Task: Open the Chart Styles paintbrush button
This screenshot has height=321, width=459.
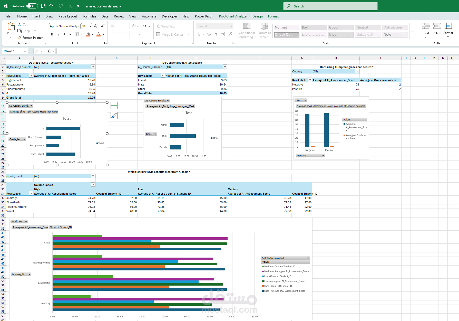Action: pos(114,115)
